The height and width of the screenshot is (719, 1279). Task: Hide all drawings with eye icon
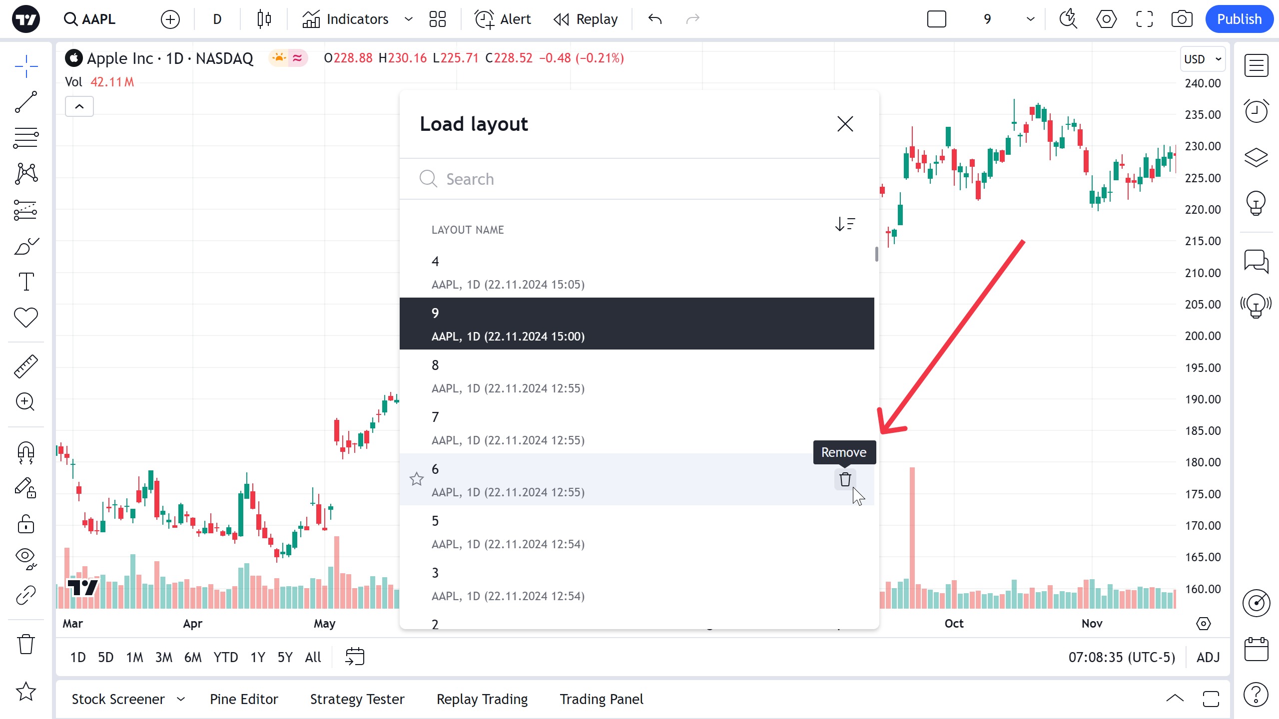tap(25, 558)
